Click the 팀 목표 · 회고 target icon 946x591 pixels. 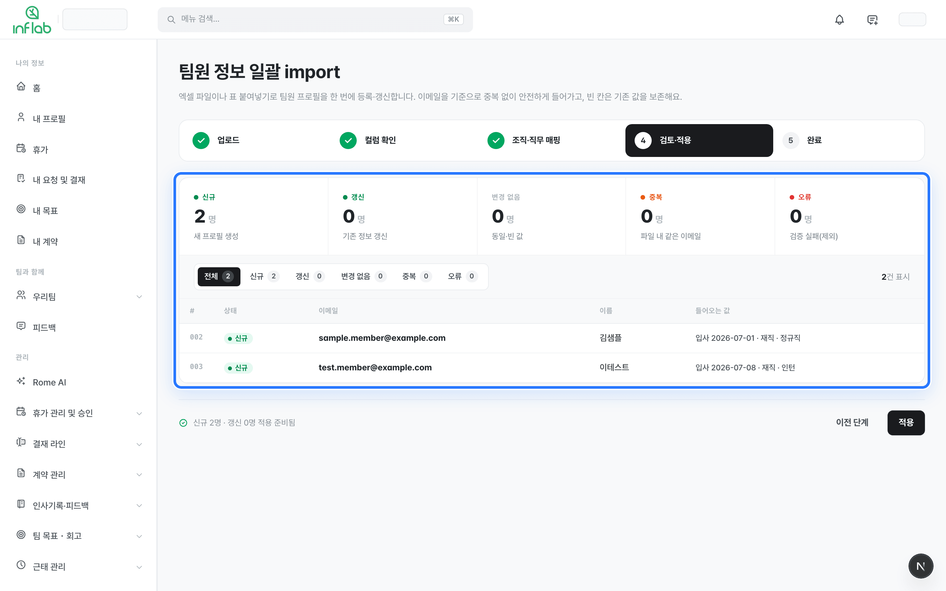coord(21,534)
